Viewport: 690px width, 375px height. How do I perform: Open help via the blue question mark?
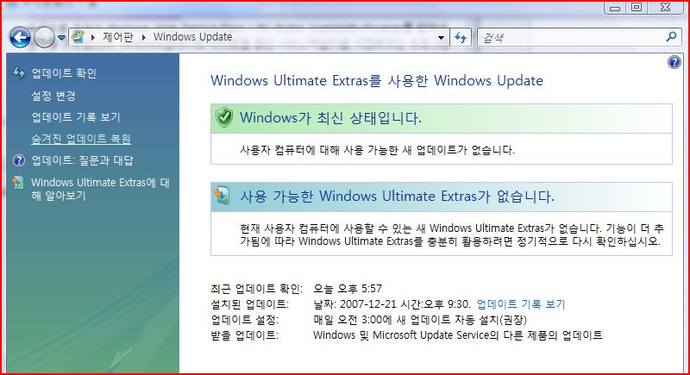[674, 62]
